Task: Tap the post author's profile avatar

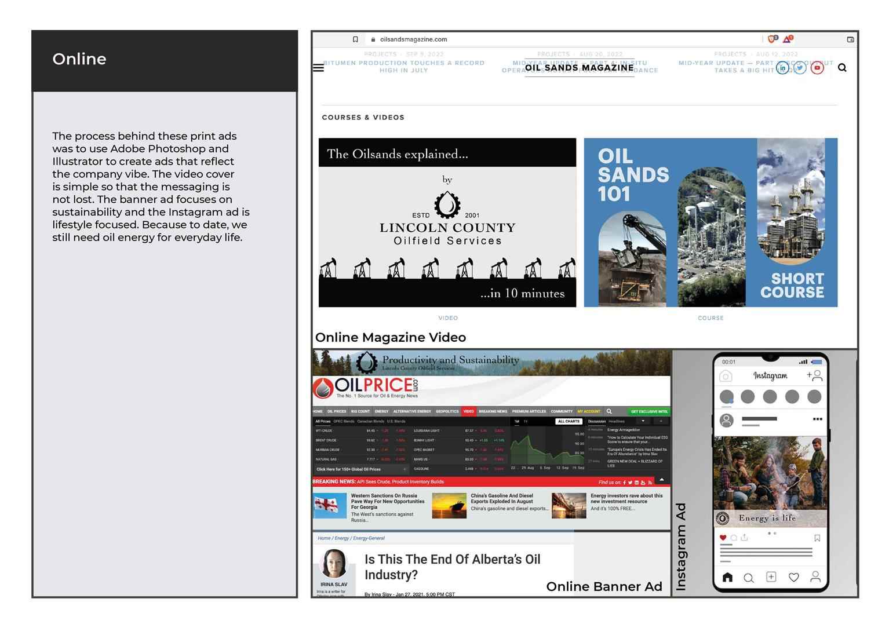Action: tap(726, 421)
